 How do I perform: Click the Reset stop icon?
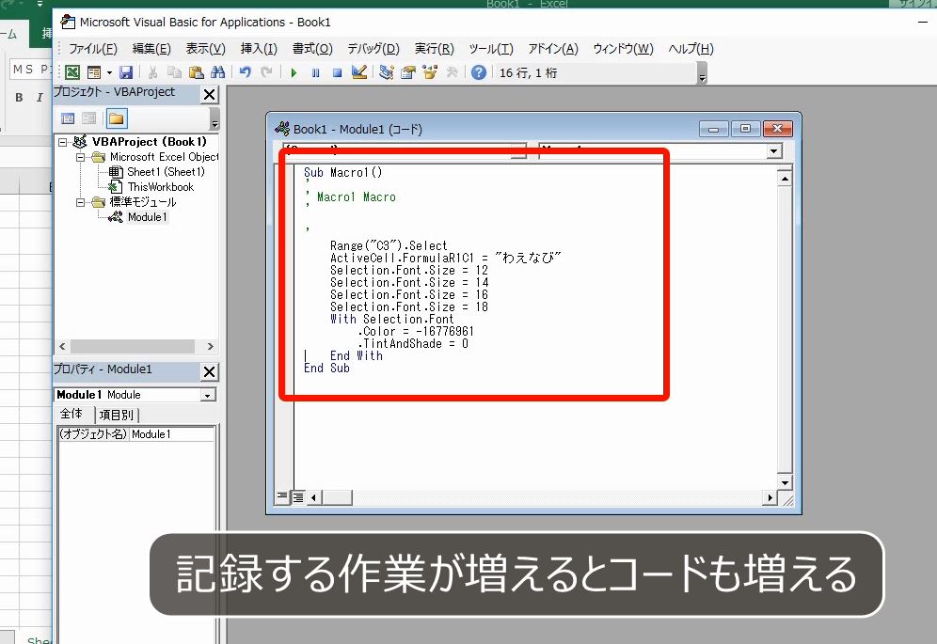[337, 73]
